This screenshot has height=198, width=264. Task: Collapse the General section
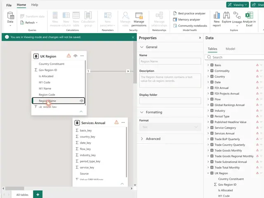(142, 47)
